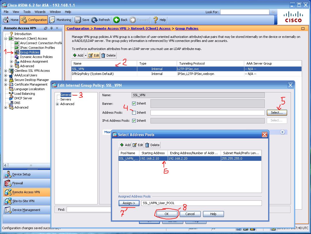Click Select button for Address Pools

pyautogui.click(x=277, y=113)
